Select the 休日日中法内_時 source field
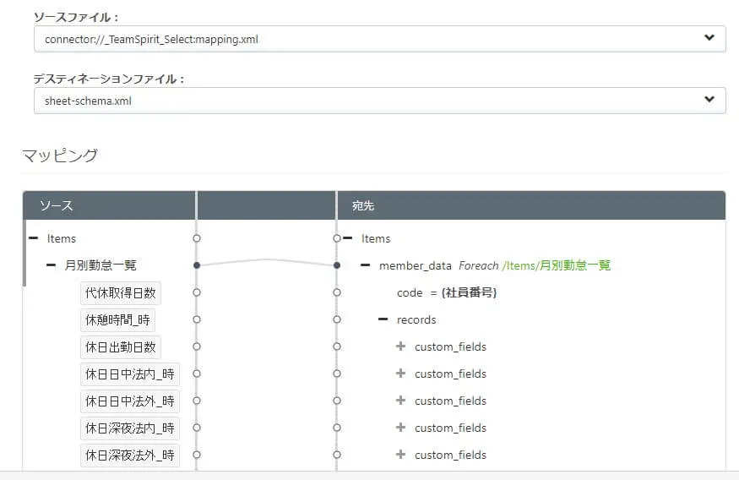739x480 pixels. click(x=130, y=374)
